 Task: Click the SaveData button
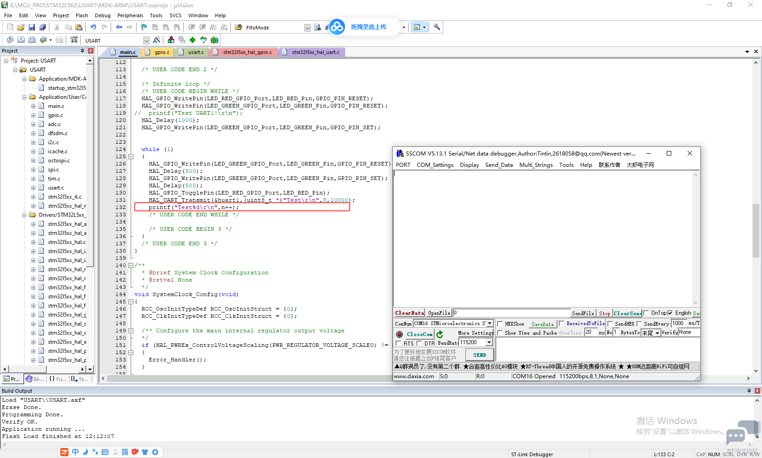point(542,324)
